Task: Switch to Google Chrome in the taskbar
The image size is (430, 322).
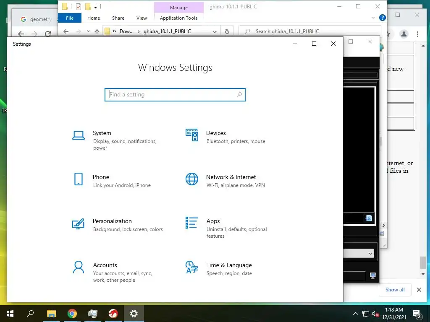Action: pyautogui.click(x=72, y=314)
